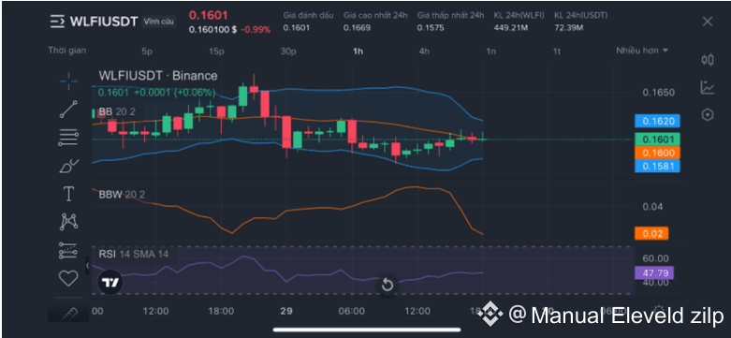This screenshot has width=731, height=338.
Task: Select the ruler measure tool
Action: click(x=69, y=314)
